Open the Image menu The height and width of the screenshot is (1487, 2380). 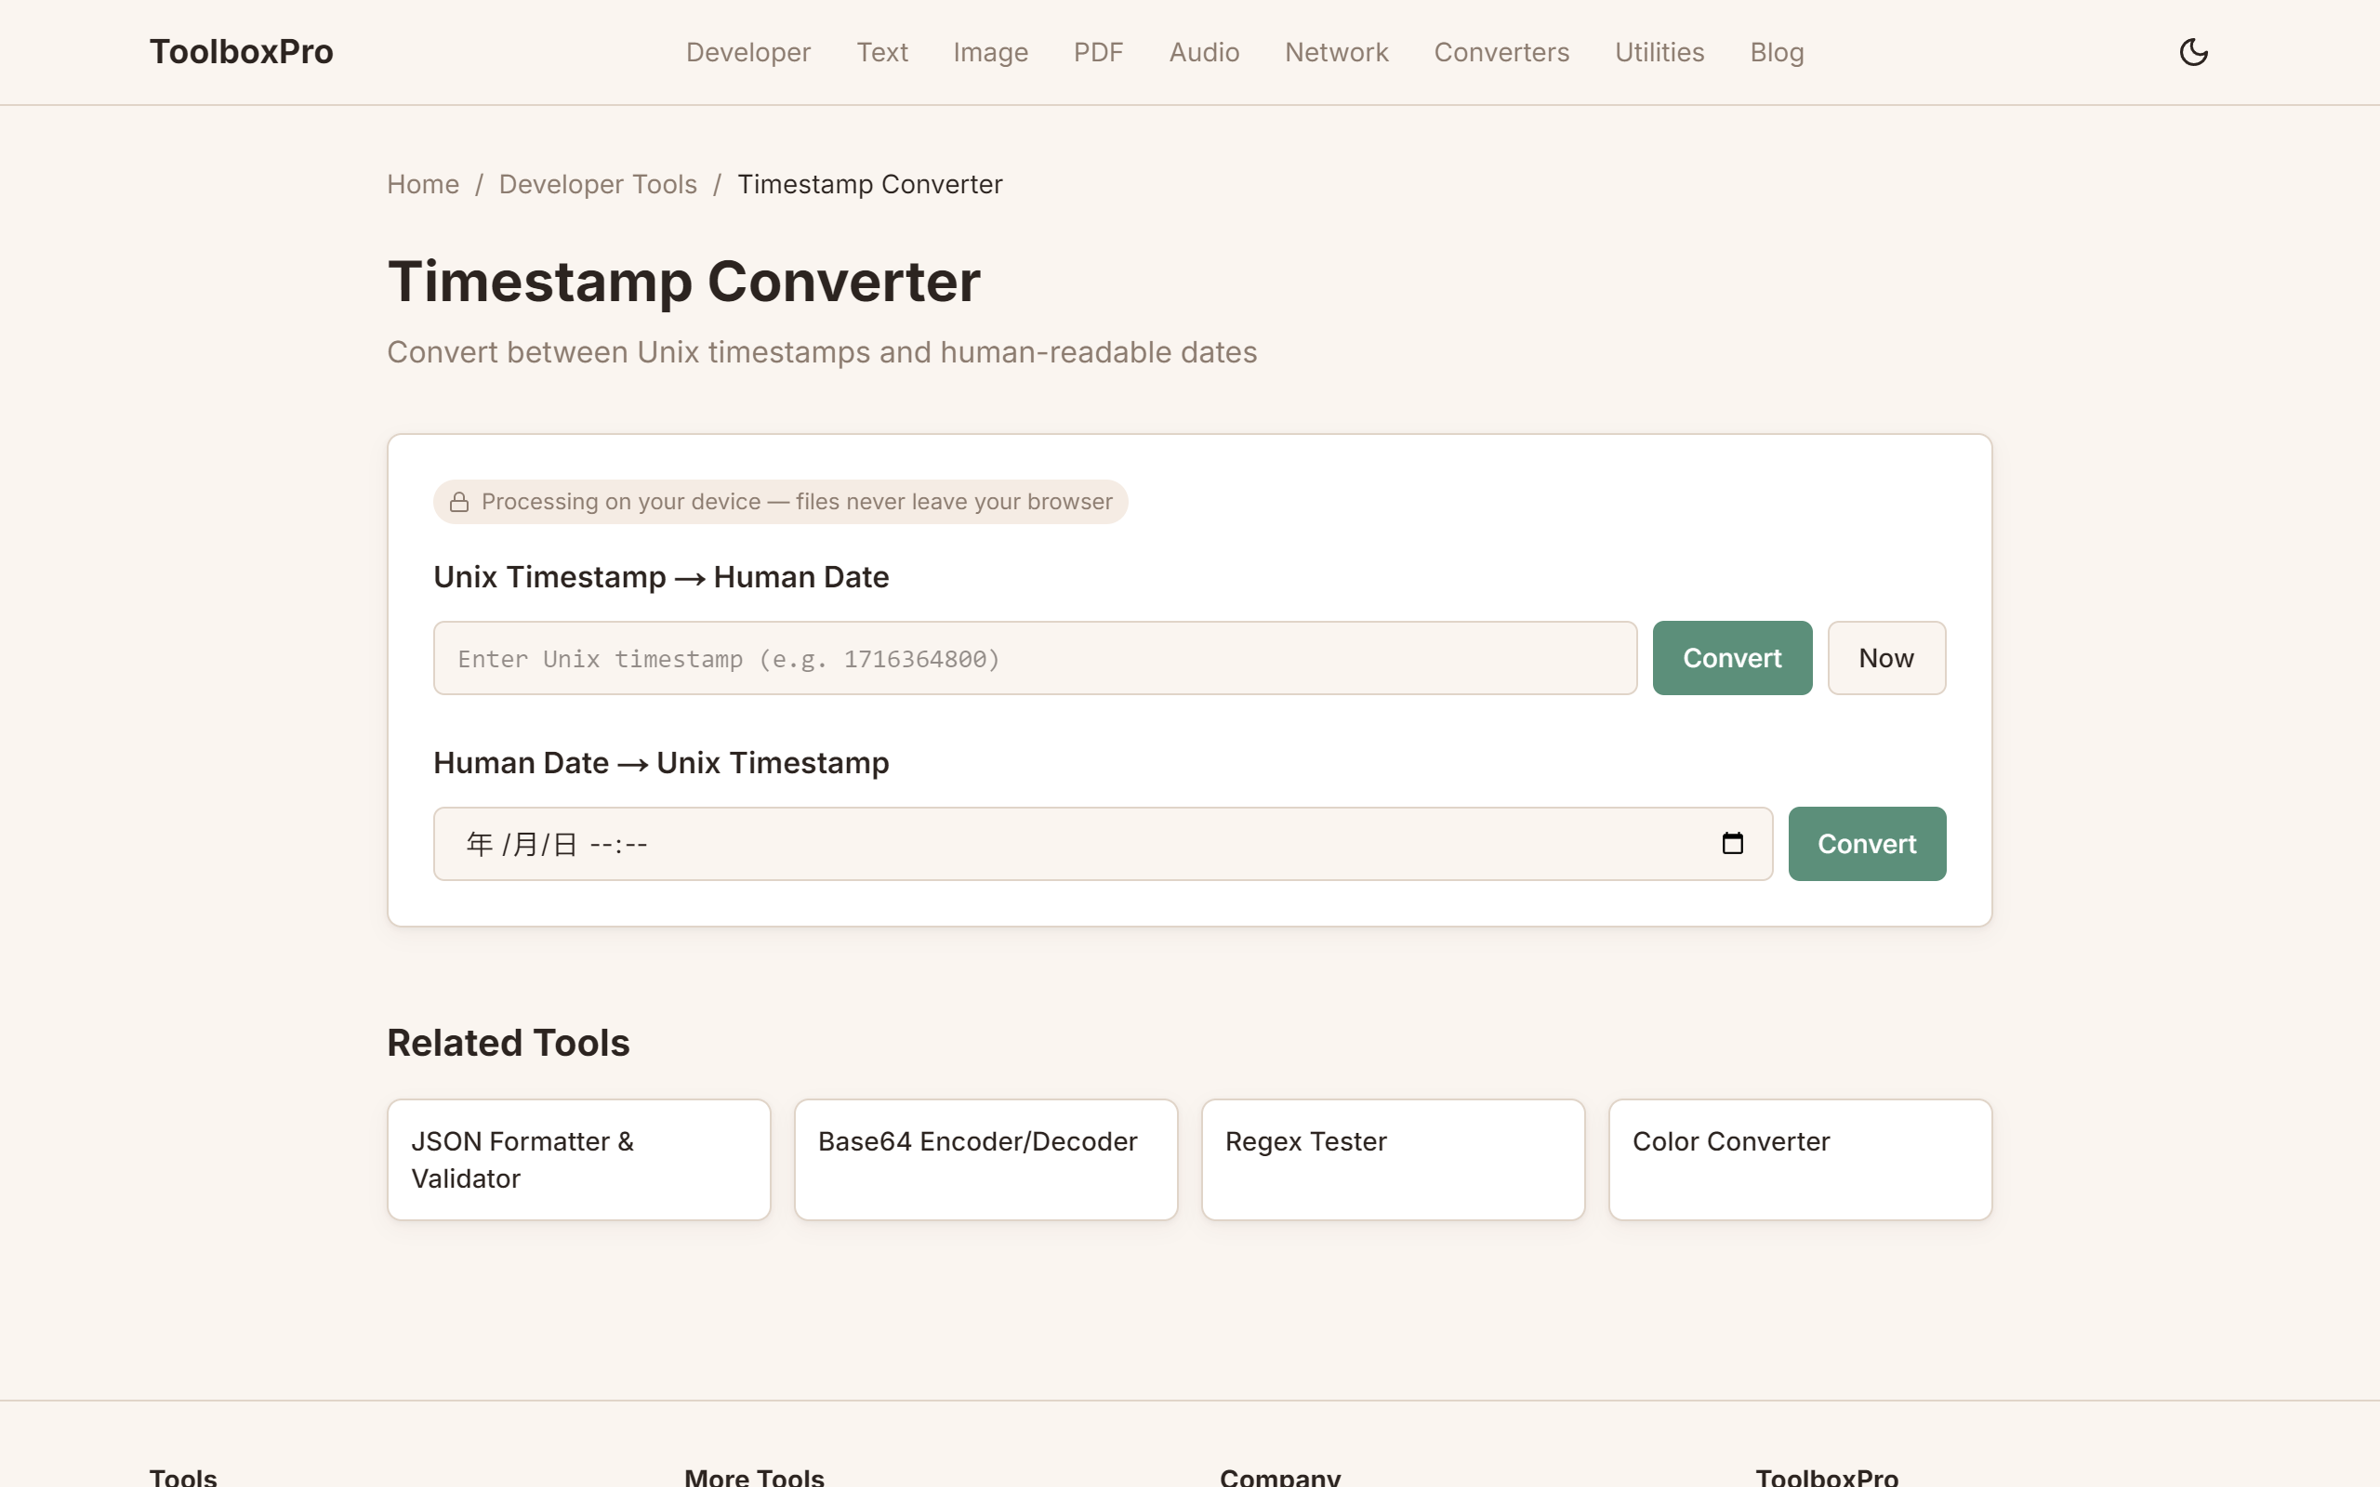pos(990,52)
